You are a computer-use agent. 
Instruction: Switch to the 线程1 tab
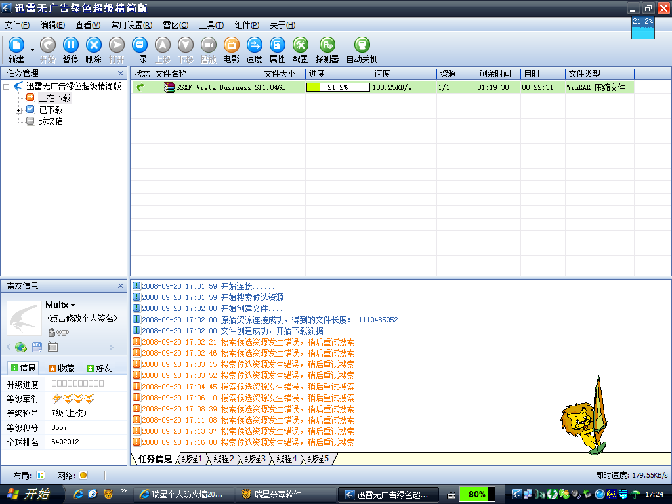point(192,459)
